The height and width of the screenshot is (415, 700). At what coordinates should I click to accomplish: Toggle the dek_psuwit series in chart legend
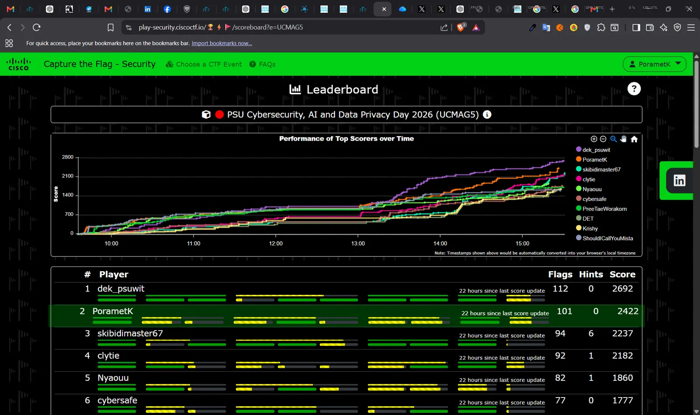pyautogui.click(x=593, y=150)
